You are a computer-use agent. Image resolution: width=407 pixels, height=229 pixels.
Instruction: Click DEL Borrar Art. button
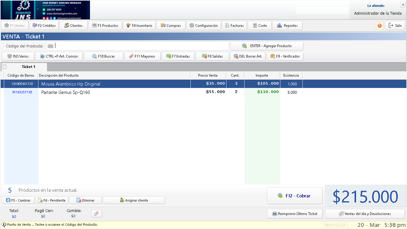pos(248,56)
